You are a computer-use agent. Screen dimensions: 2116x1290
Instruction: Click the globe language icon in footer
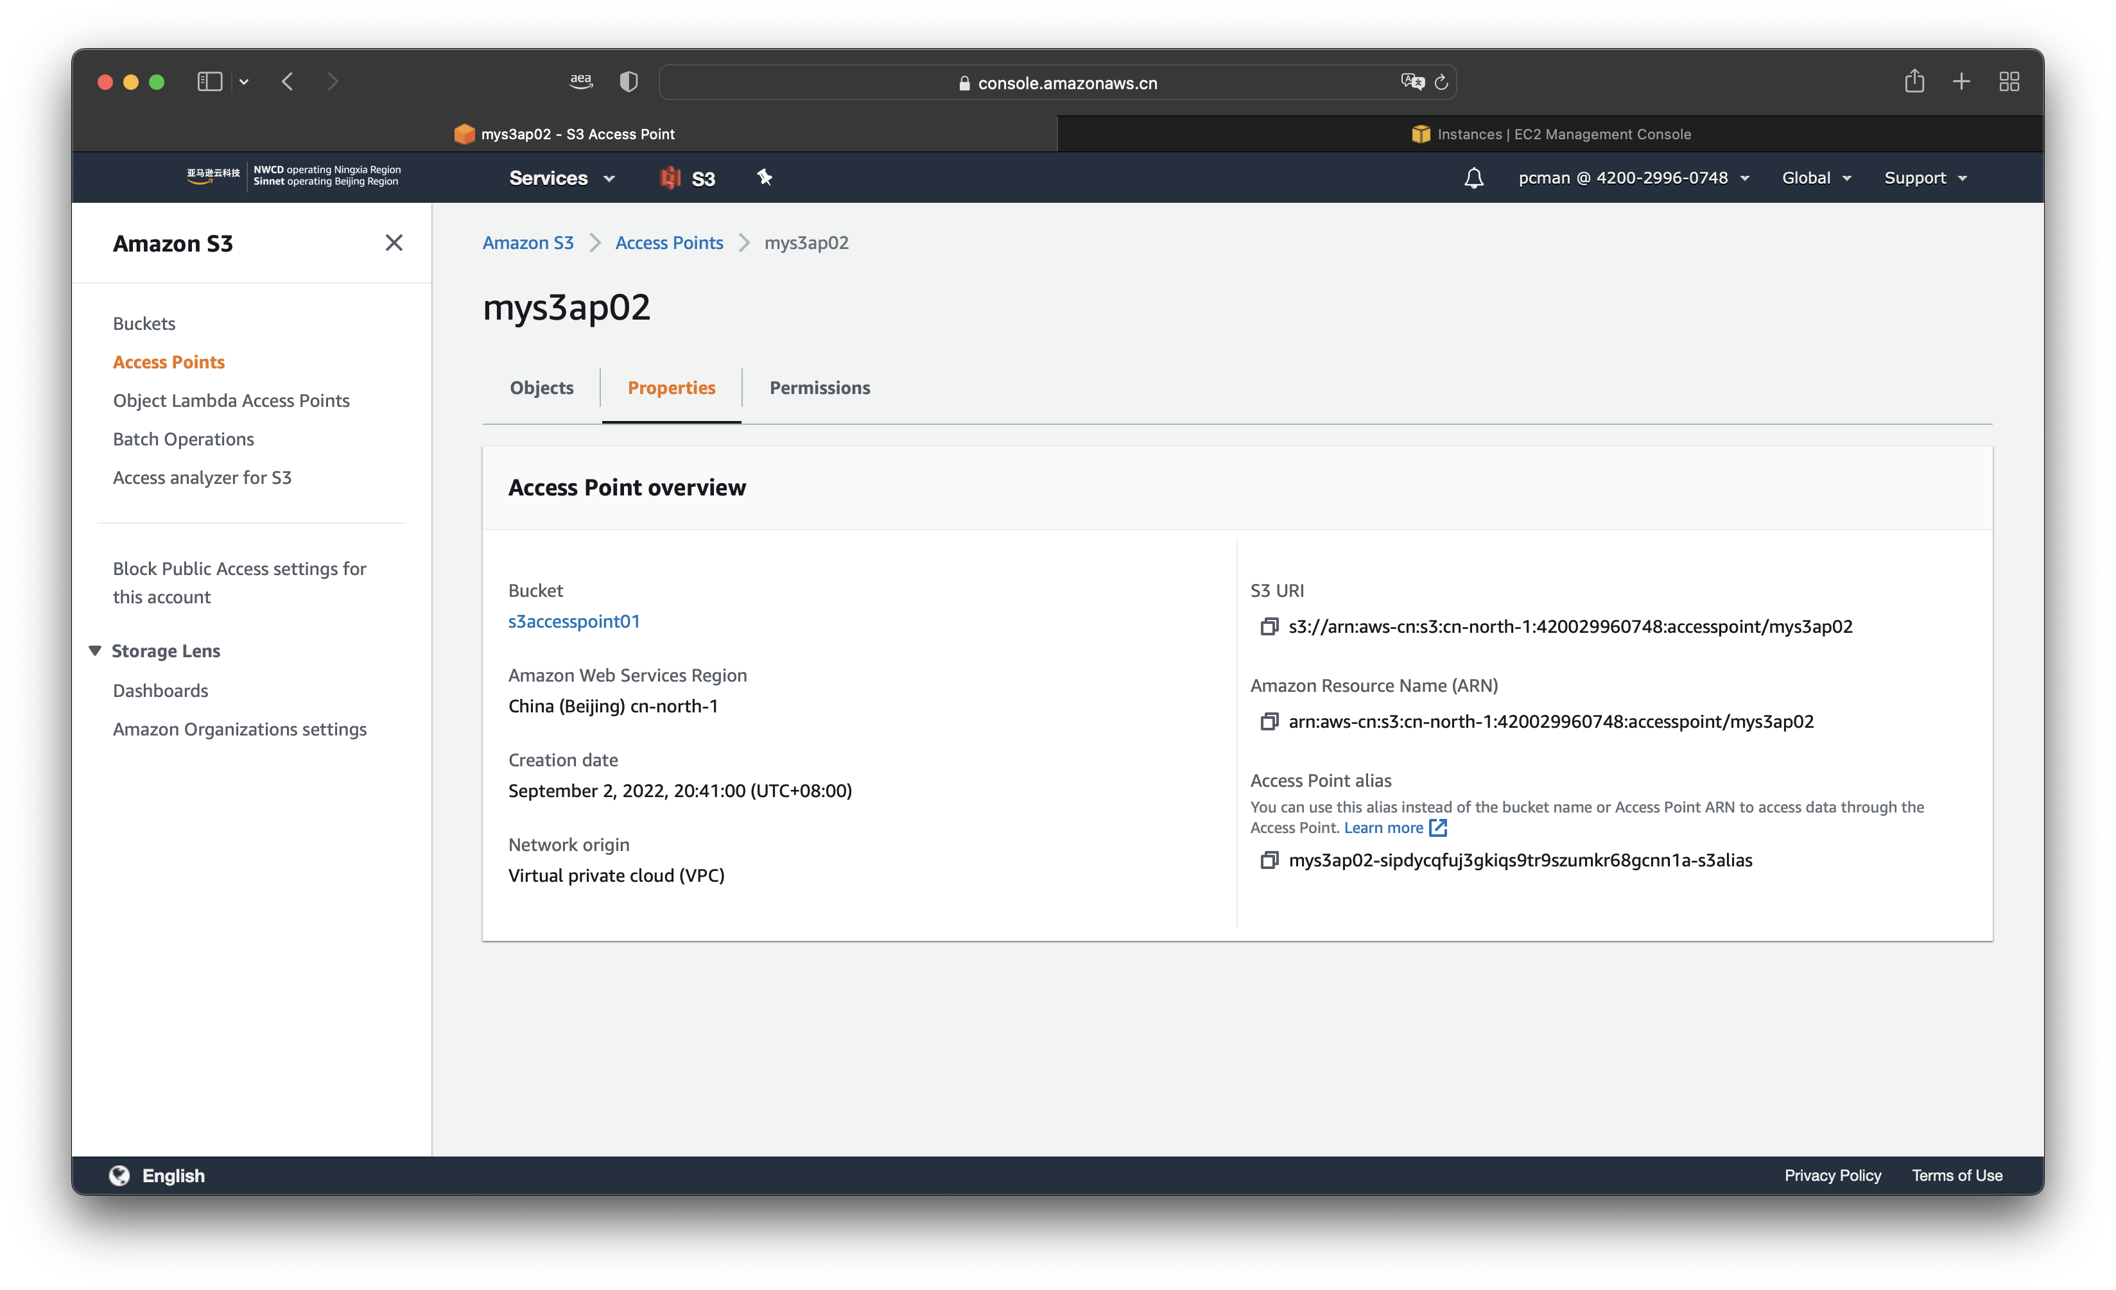pyautogui.click(x=119, y=1175)
